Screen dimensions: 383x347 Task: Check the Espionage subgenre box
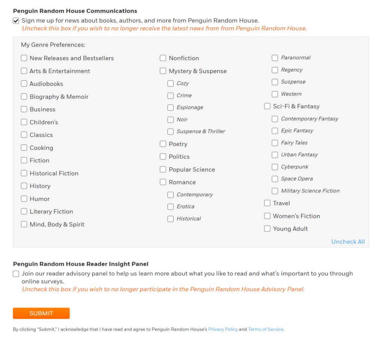171,107
